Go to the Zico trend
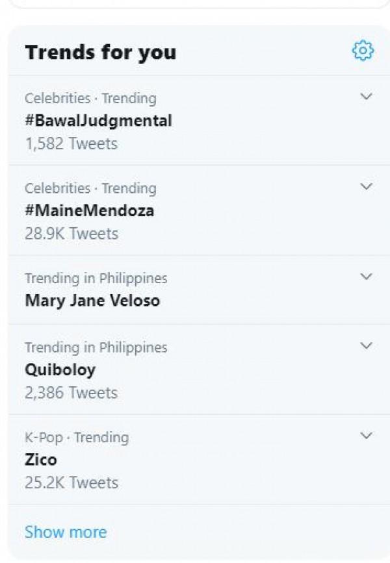Viewport: 390px width, 563px height. pyautogui.click(x=41, y=460)
